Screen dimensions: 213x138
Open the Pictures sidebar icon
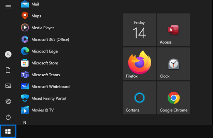(8, 86)
